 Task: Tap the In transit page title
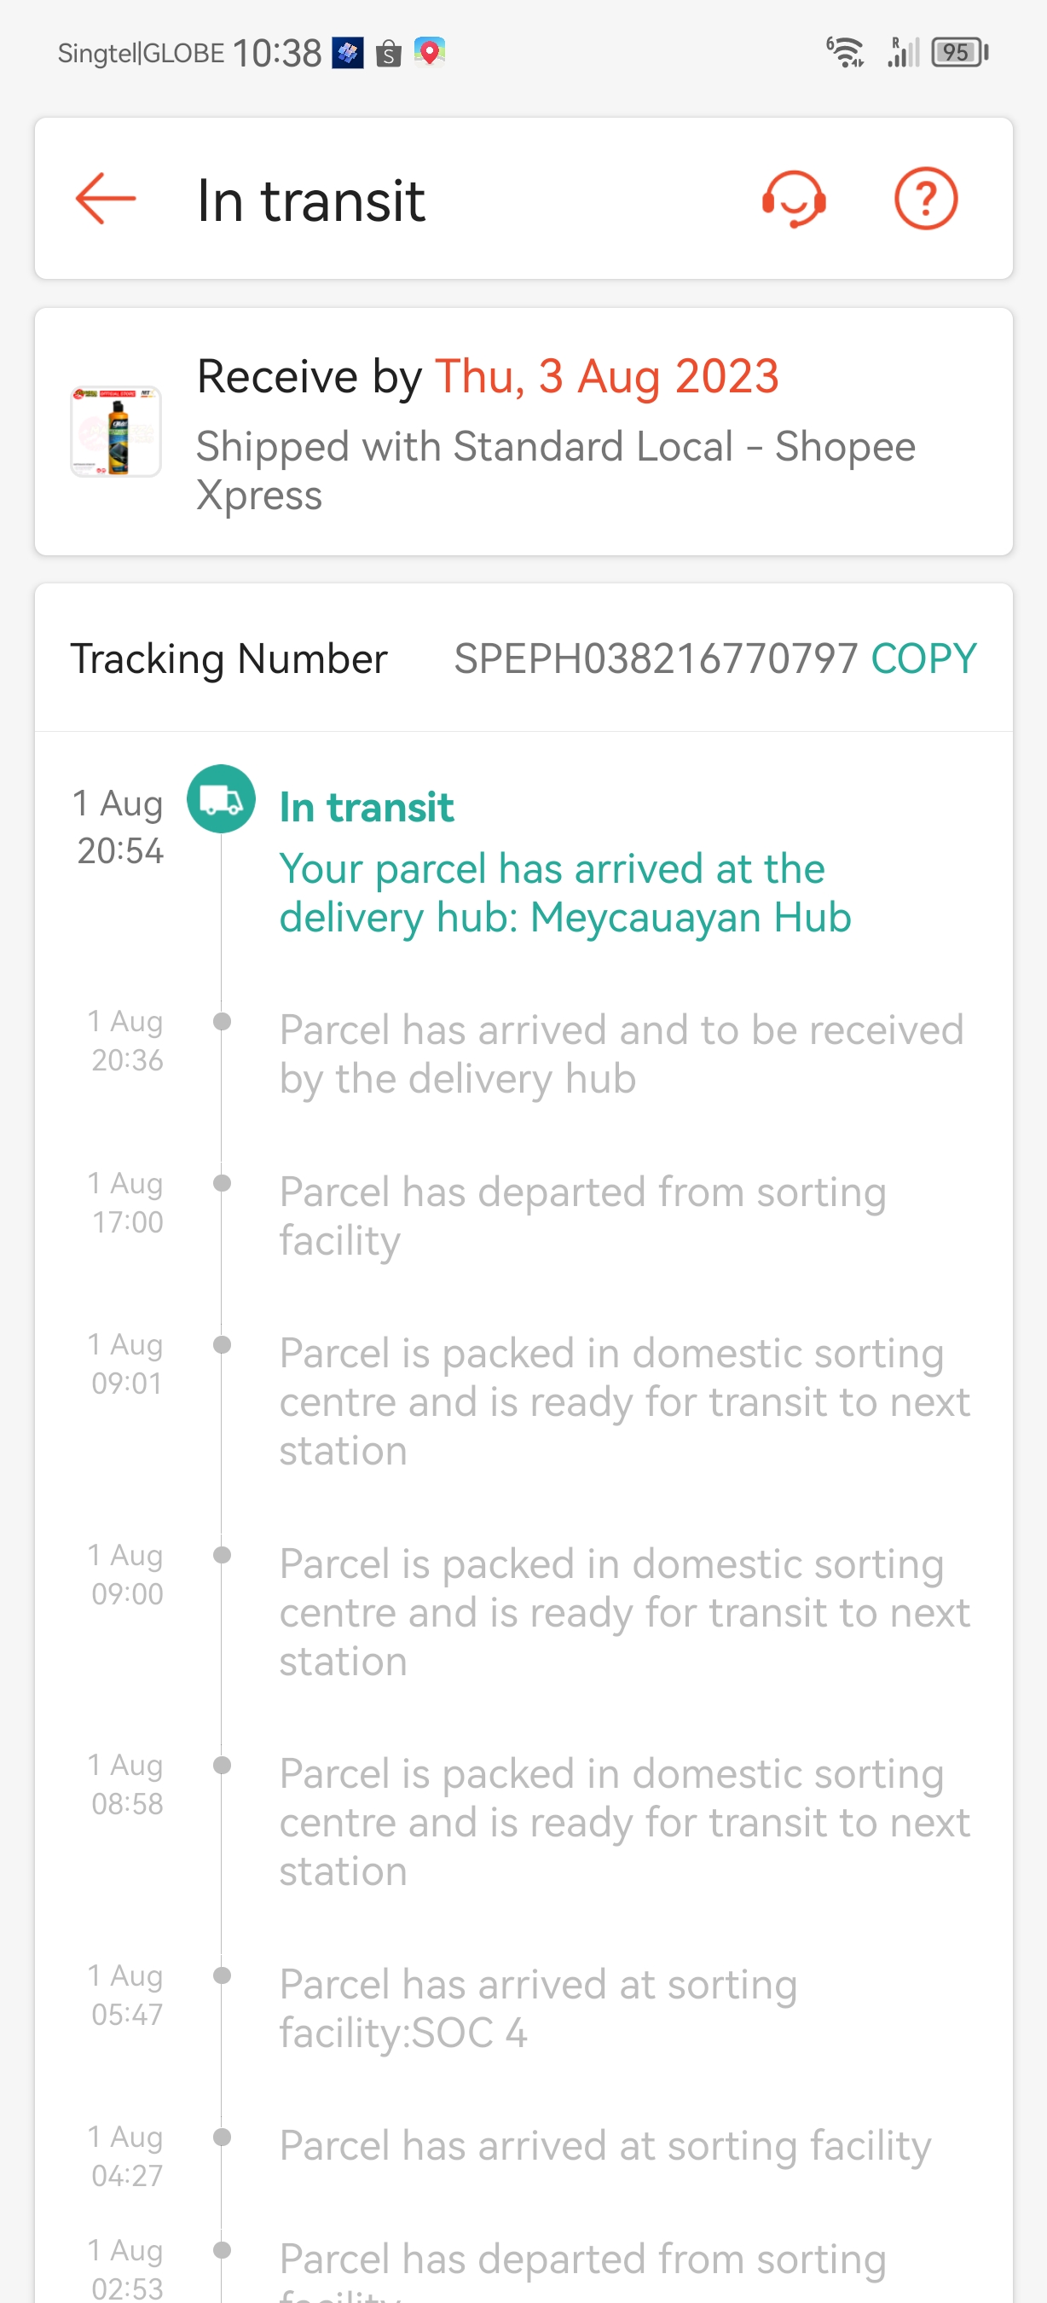[310, 200]
